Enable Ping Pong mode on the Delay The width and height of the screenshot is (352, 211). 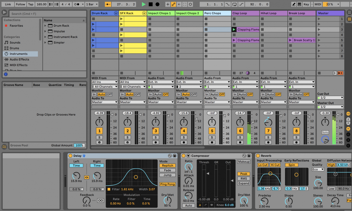(167, 184)
